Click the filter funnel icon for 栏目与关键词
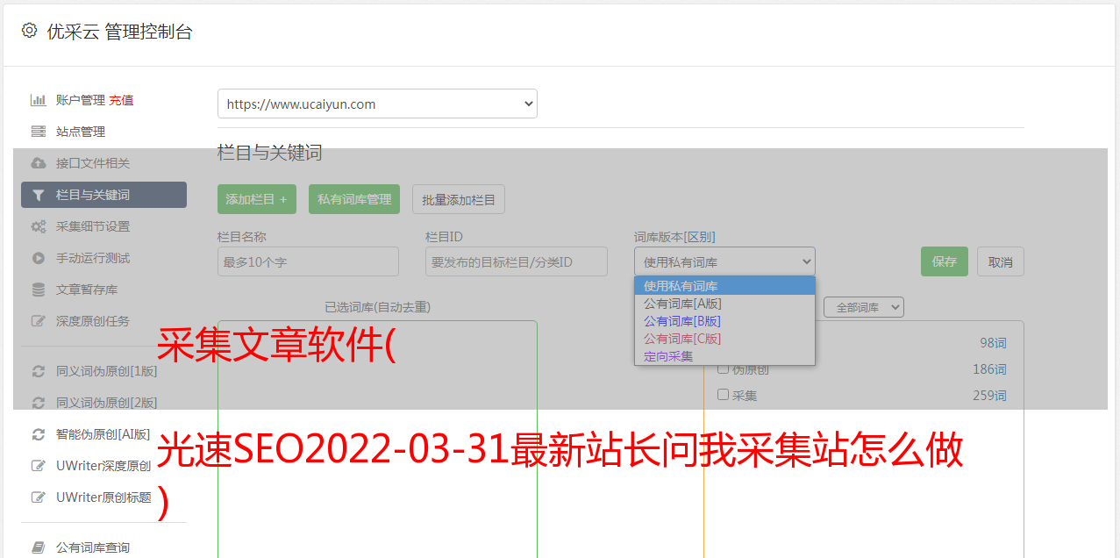The width and height of the screenshot is (1120, 558). click(x=39, y=195)
